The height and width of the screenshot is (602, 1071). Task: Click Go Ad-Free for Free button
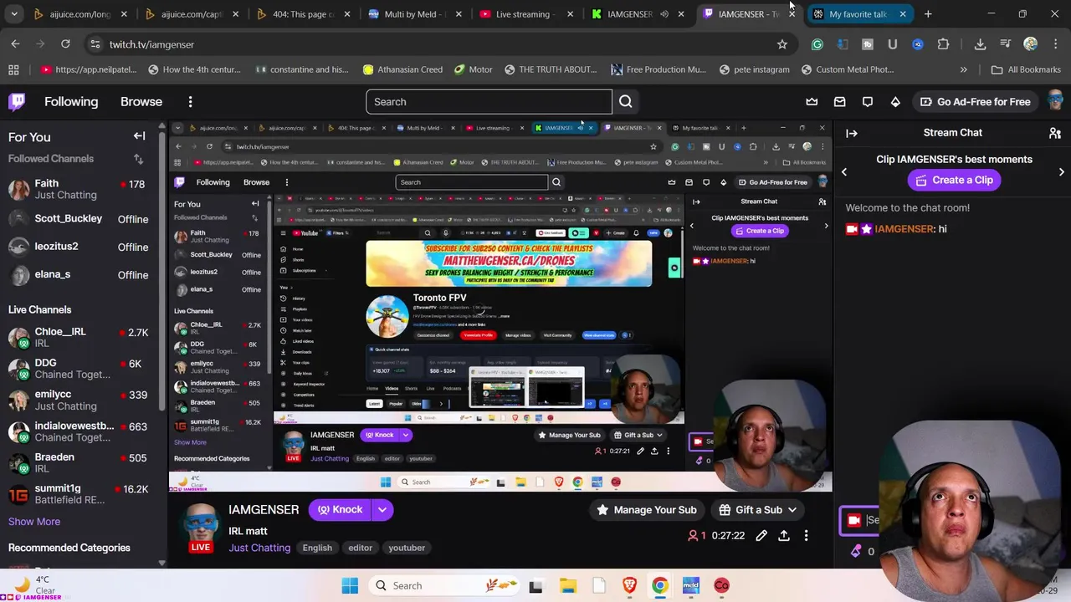click(975, 102)
